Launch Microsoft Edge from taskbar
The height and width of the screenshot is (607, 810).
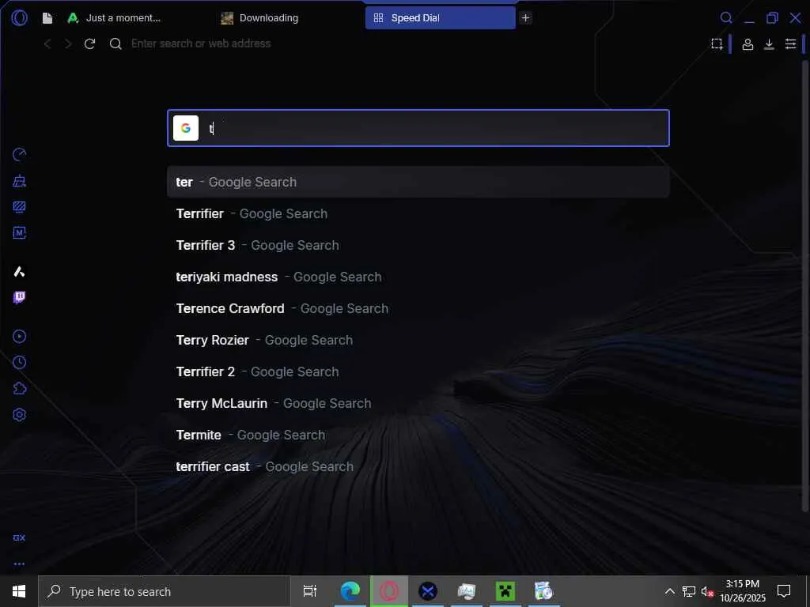click(350, 591)
